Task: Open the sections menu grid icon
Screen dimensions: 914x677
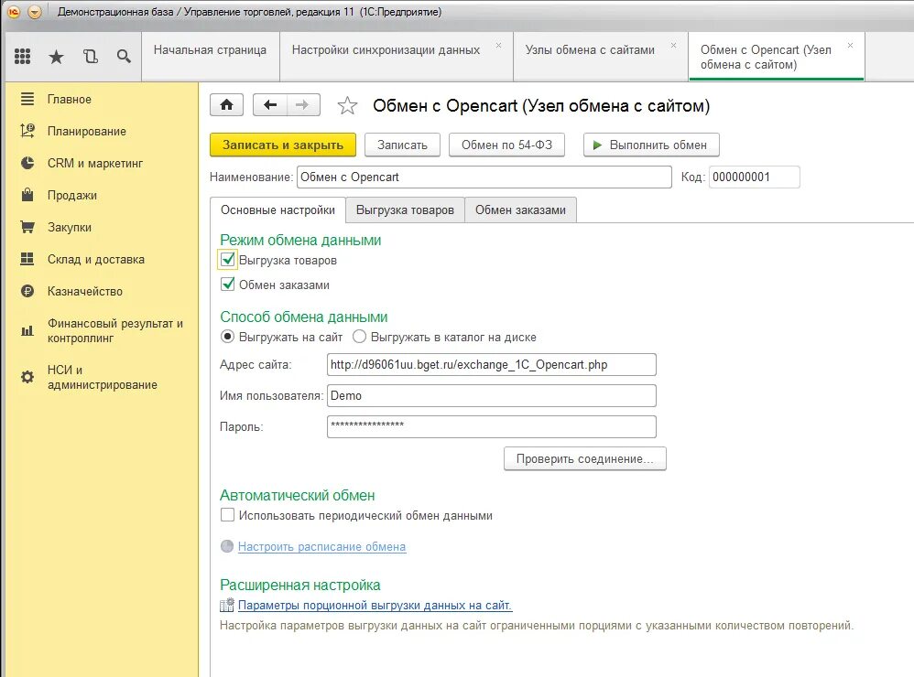Action: 22,57
